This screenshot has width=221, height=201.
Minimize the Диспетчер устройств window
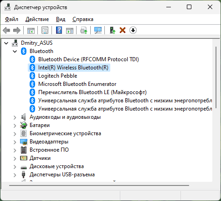[x=169, y=7]
